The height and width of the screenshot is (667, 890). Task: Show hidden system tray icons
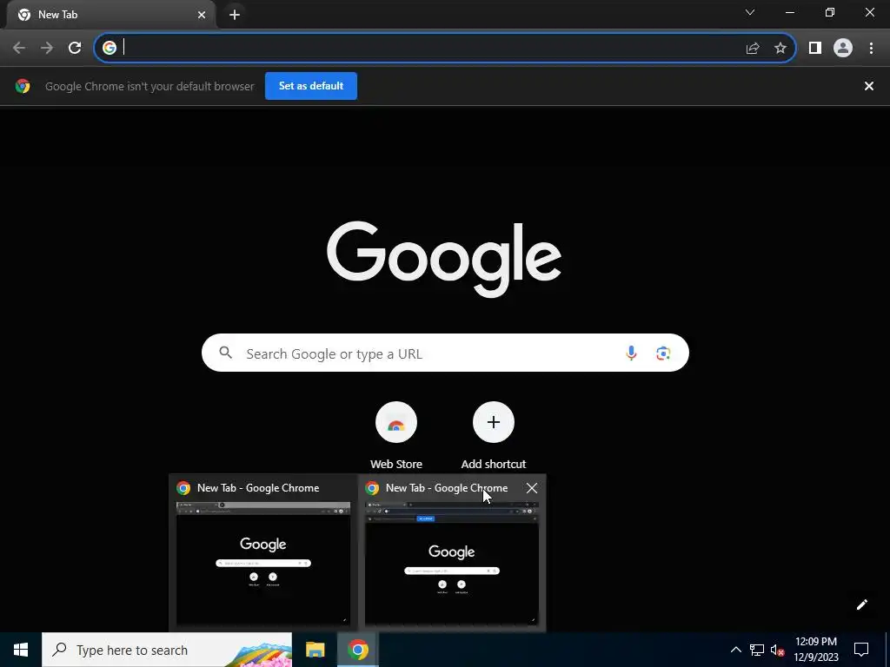(x=735, y=650)
